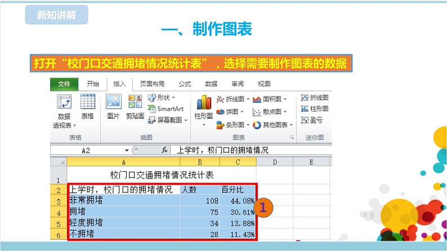Click the Screenshot (屏幕截图) icon
447x251 pixels.
151,120
